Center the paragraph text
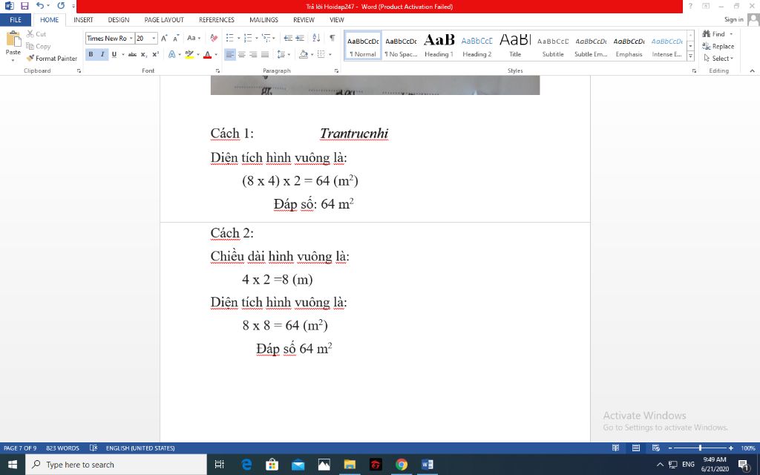760x475 pixels. tap(241, 54)
